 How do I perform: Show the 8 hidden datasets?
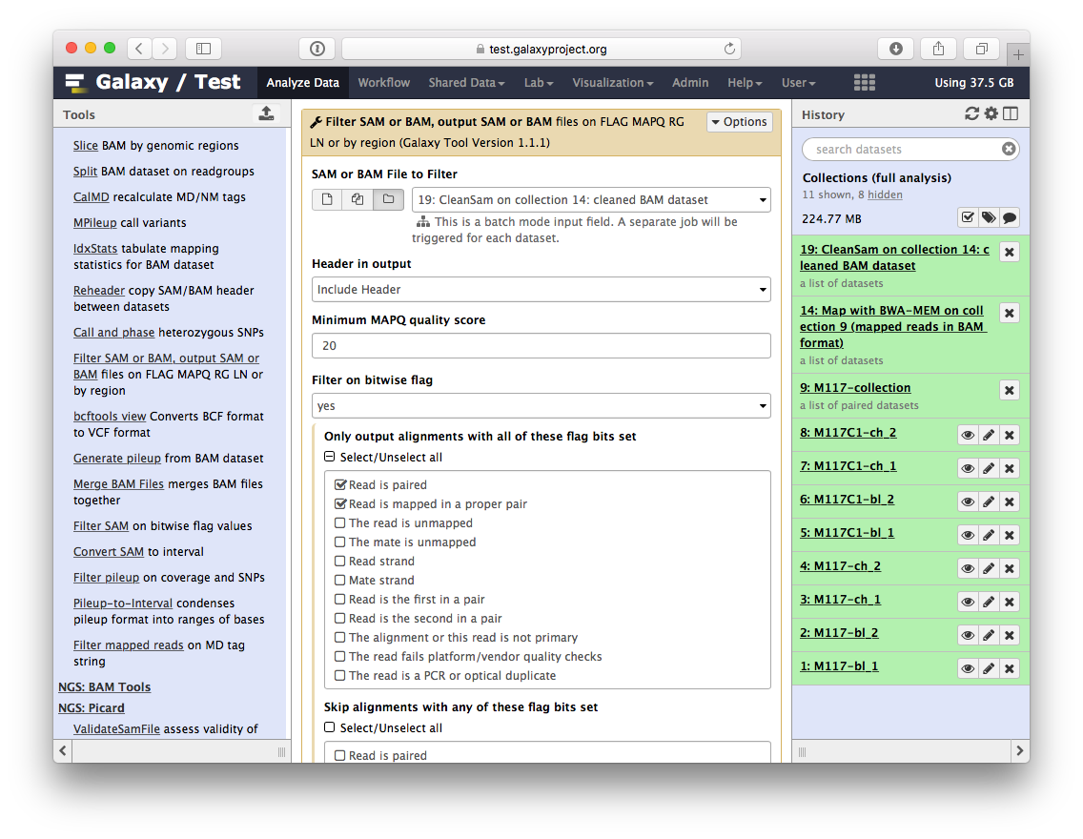[885, 194]
